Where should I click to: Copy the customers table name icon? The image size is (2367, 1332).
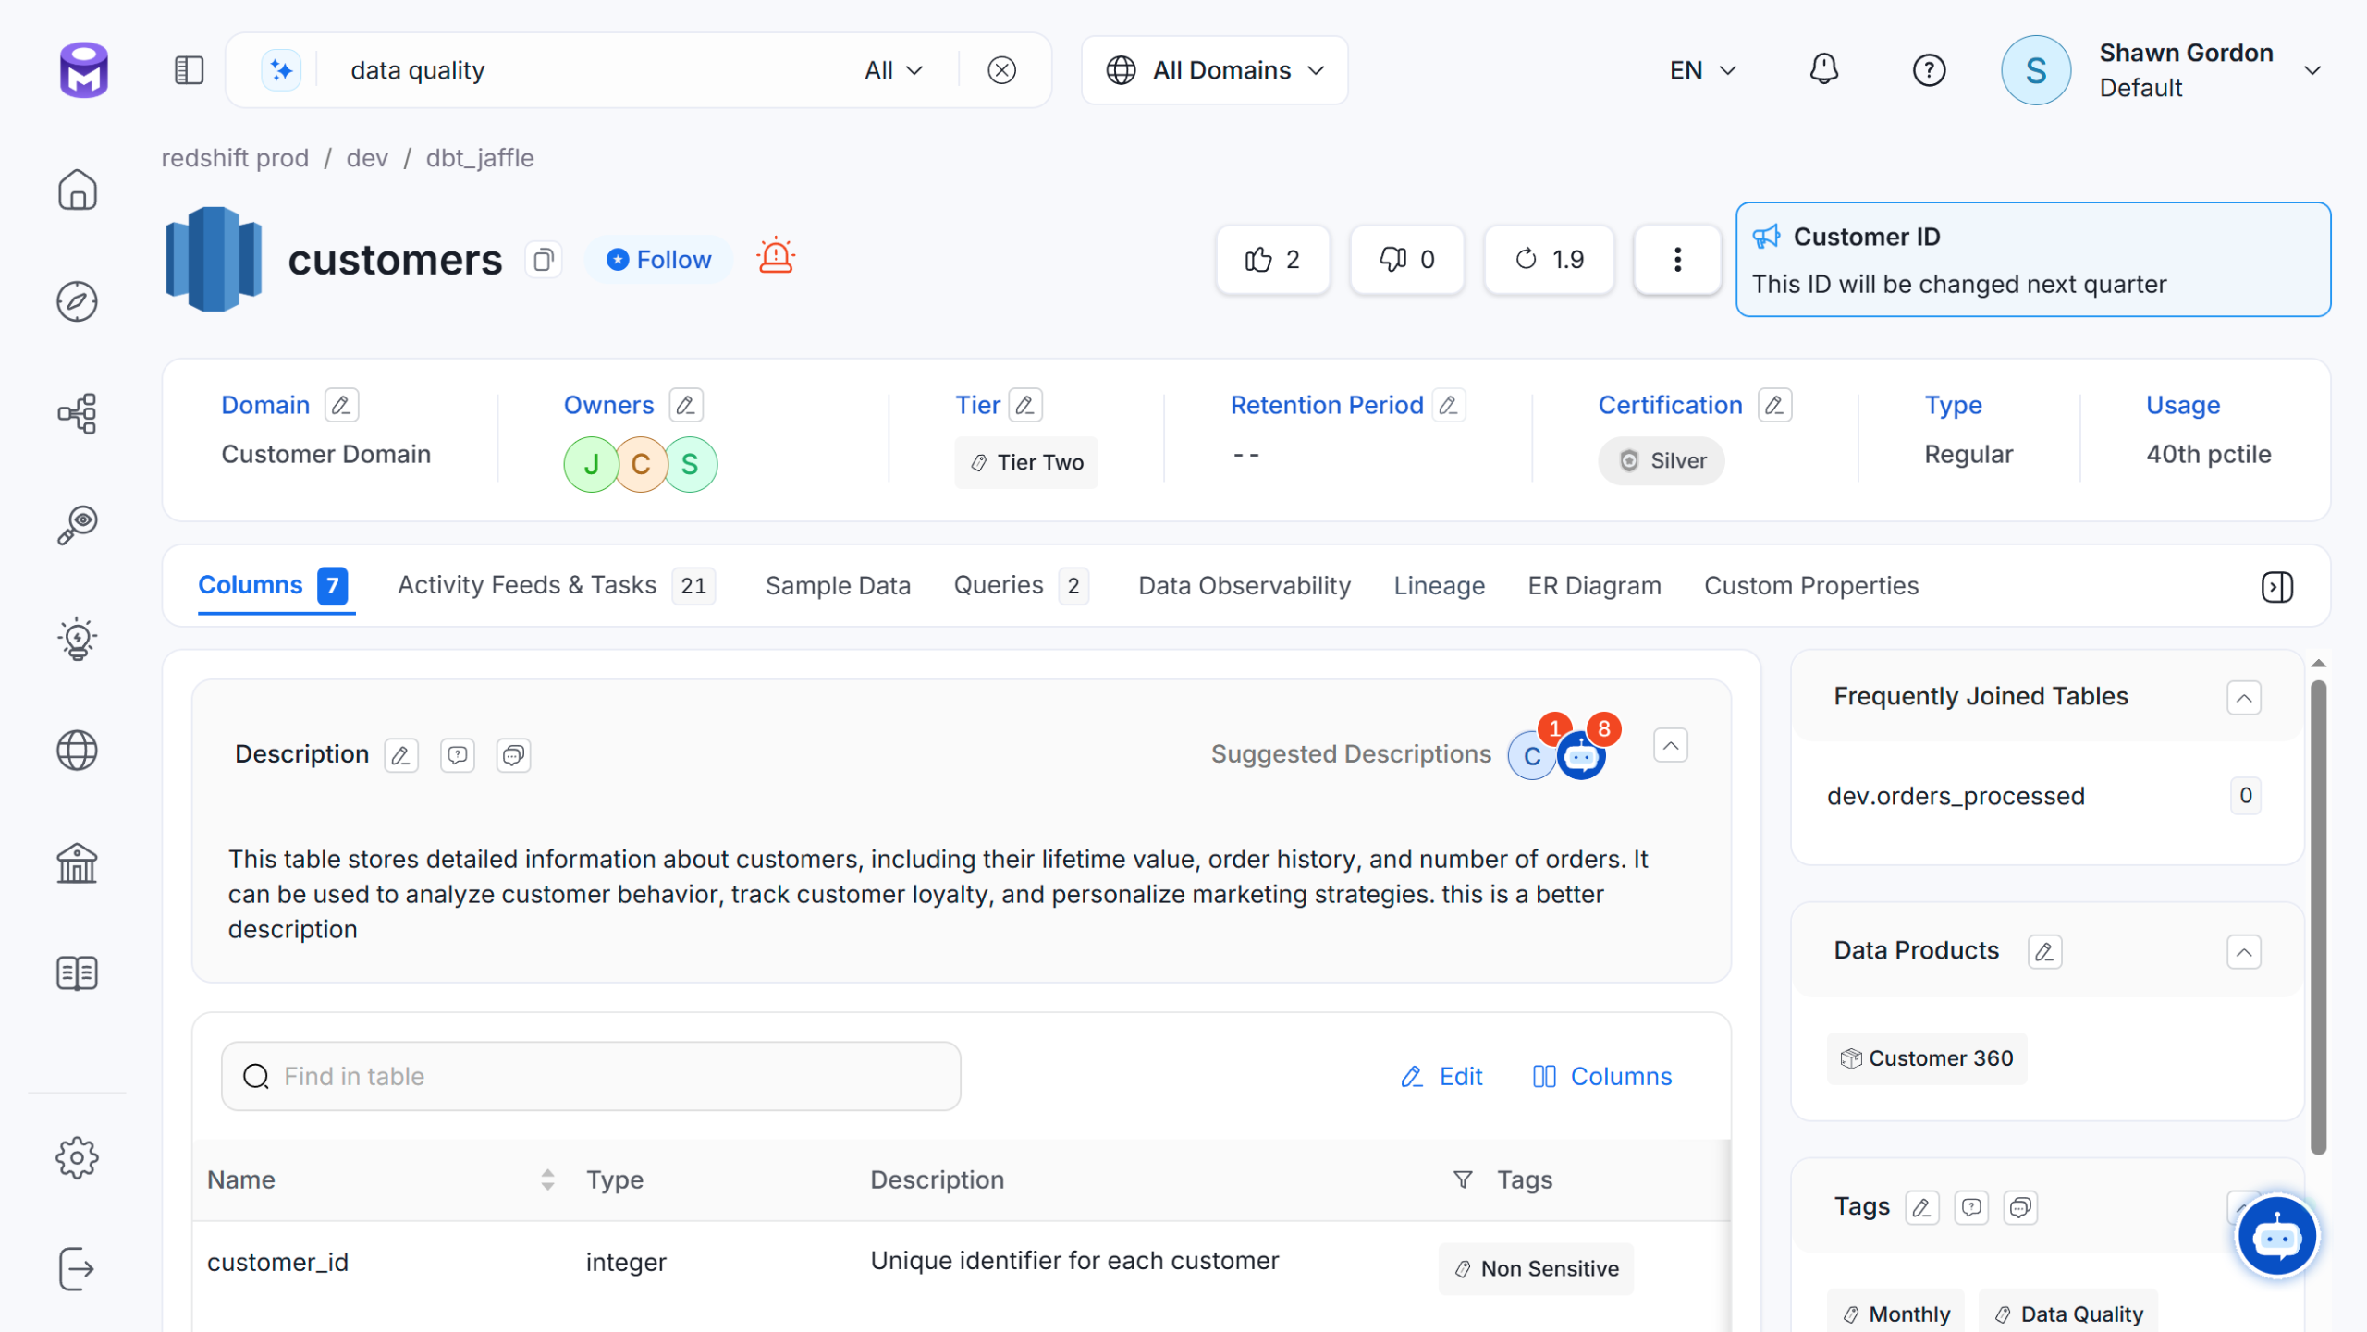pyautogui.click(x=544, y=260)
